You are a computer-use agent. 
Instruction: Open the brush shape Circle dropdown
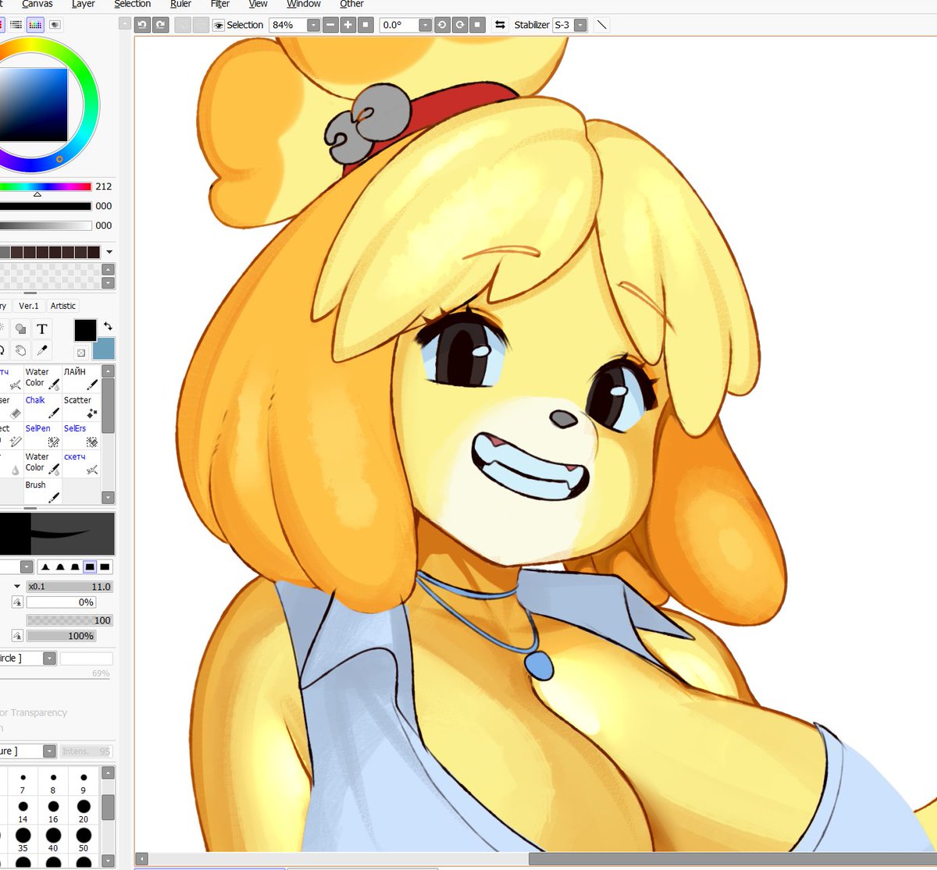coord(49,659)
